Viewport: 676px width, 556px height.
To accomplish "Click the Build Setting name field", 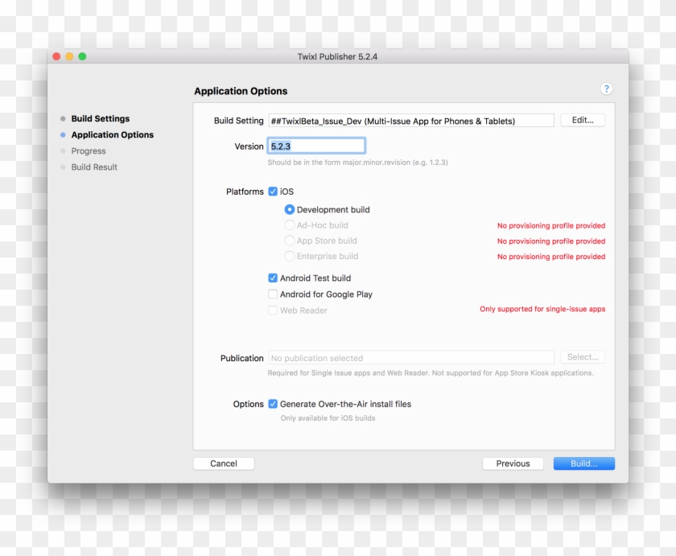I will [x=410, y=121].
